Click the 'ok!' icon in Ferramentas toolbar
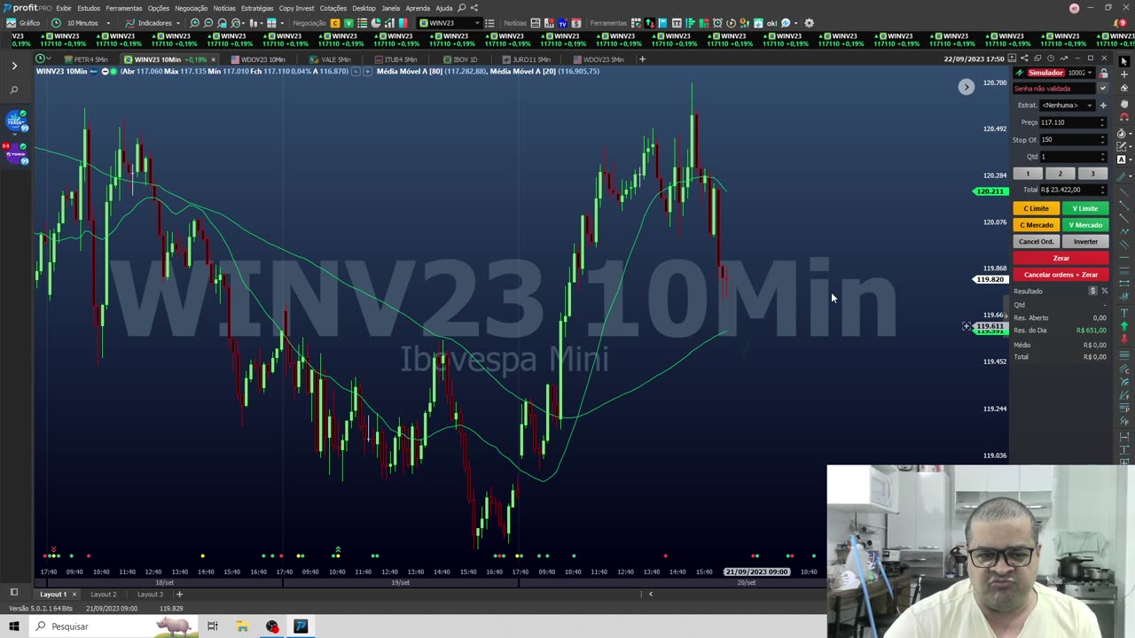1135x638 pixels. pyautogui.click(x=771, y=23)
